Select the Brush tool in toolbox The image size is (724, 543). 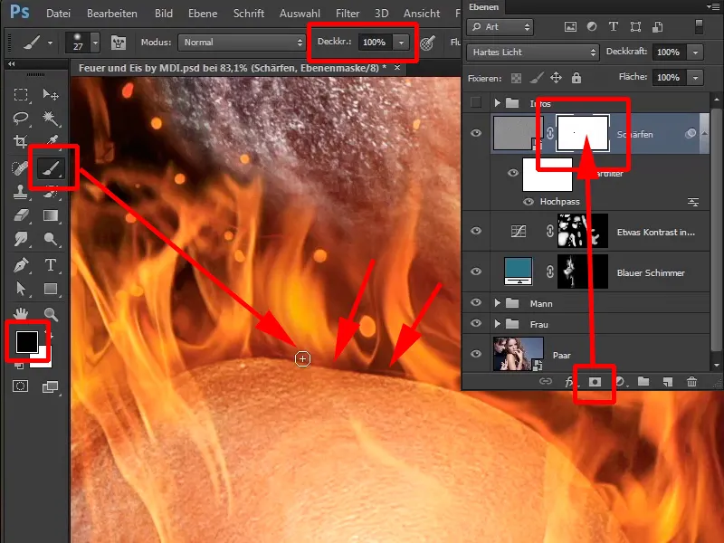click(51, 168)
